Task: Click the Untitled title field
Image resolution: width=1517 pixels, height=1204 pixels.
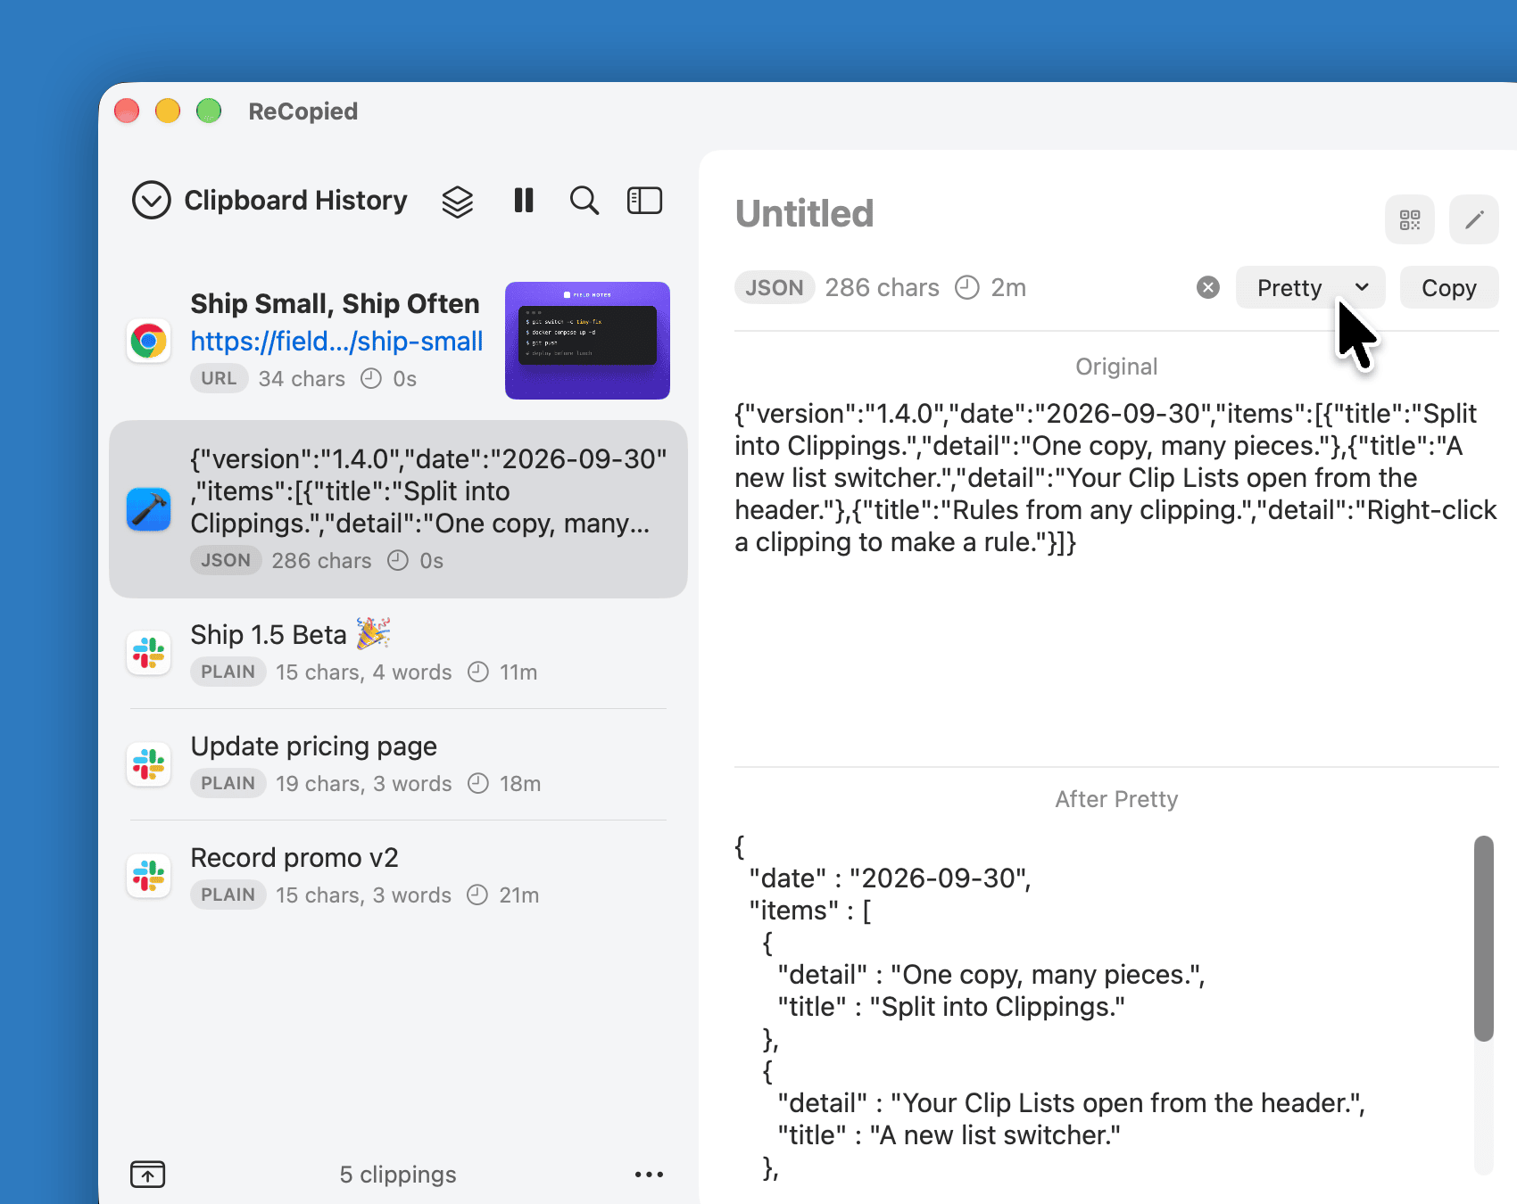Action: (x=804, y=213)
